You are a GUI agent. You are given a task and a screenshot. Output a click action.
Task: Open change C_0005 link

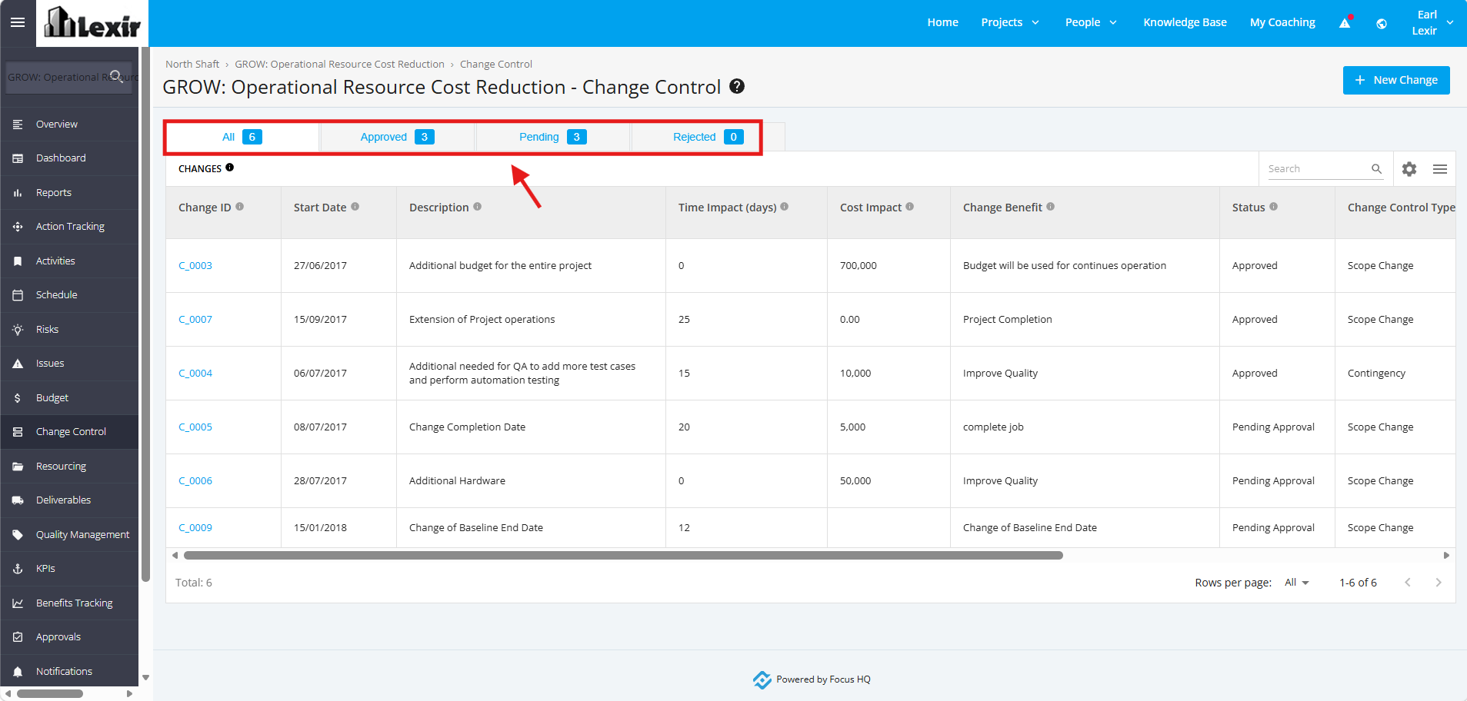click(195, 427)
